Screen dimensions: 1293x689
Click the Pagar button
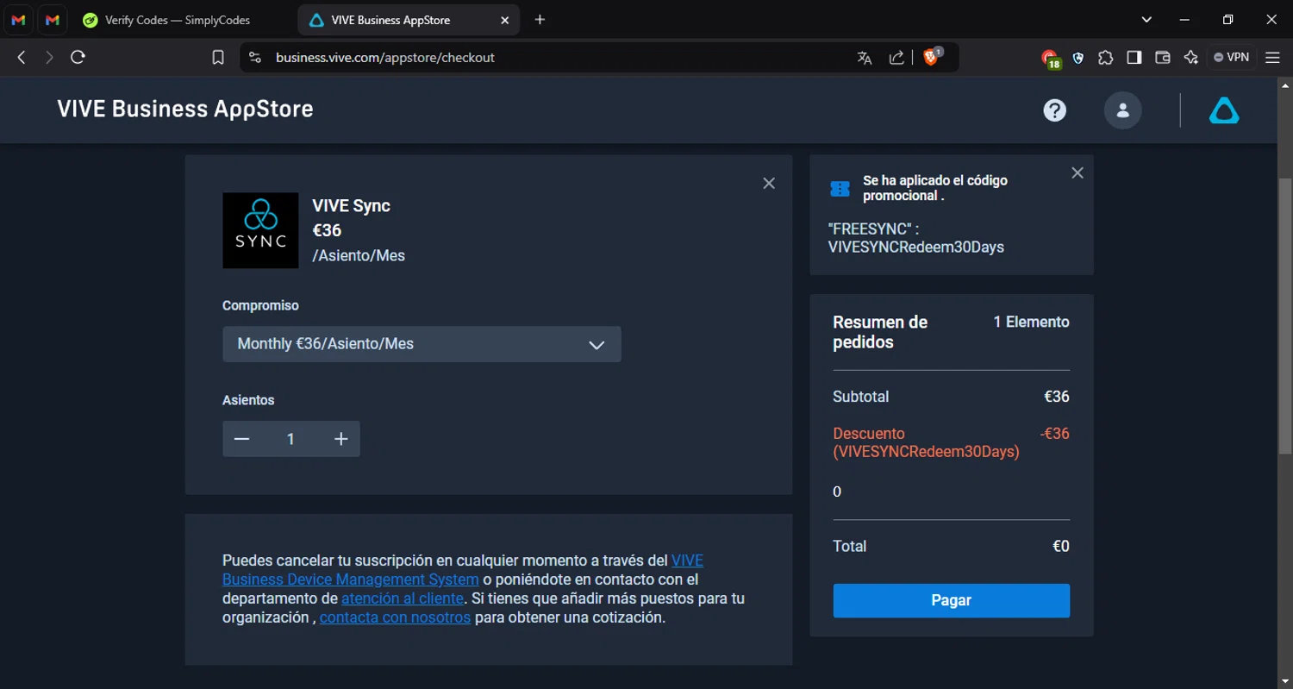click(x=952, y=601)
